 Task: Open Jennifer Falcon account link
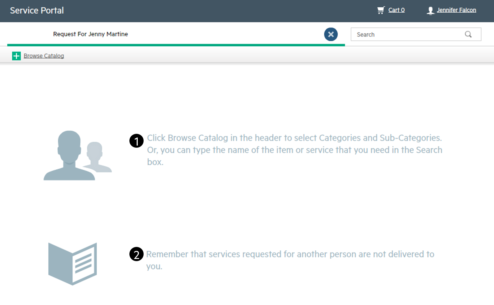click(456, 10)
